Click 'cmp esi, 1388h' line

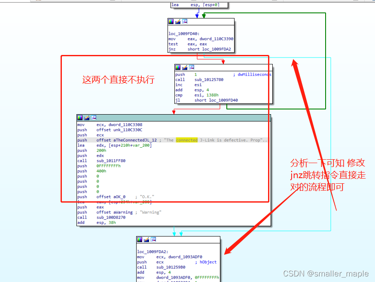[197, 95]
